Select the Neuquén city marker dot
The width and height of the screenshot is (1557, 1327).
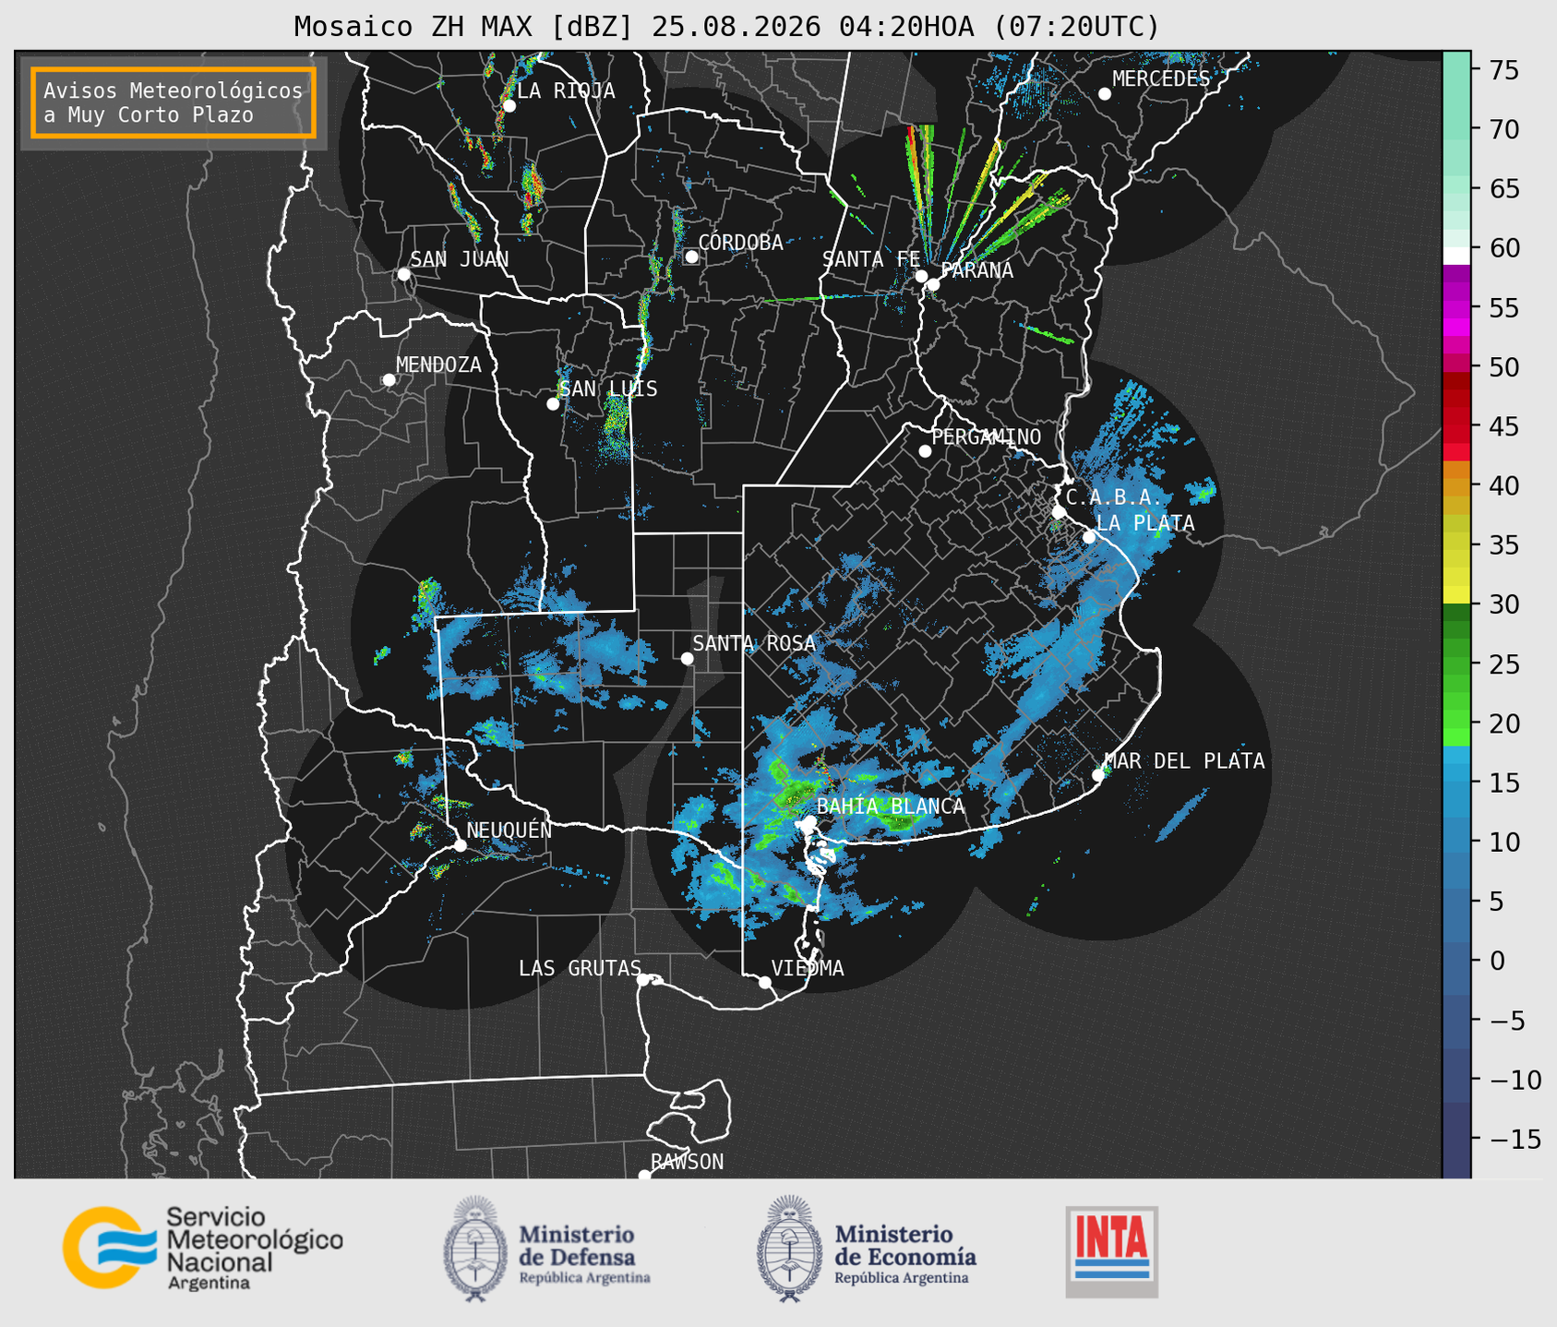[460, 845]
